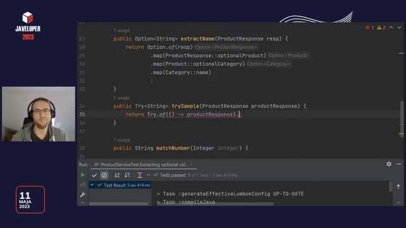This screenshot has width=406, height=228.
Task: Click the ':compileJava' task console line
Action: click(186, 202)
